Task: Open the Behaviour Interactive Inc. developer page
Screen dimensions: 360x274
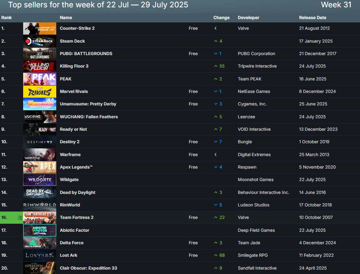Action: tap(263, 192)
